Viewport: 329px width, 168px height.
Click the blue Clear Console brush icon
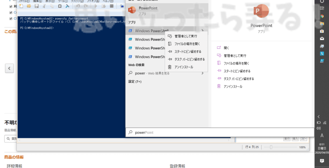click(x=67, y=6)
